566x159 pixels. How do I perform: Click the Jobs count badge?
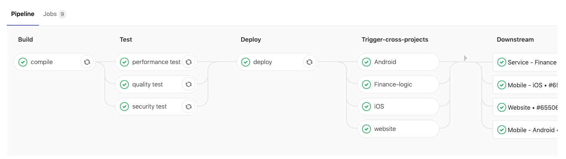click(62, 14)
